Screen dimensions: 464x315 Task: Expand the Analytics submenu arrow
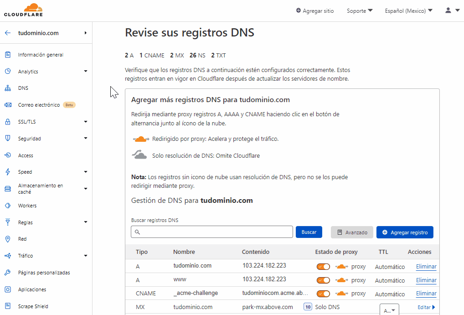(x=86, y=71)
